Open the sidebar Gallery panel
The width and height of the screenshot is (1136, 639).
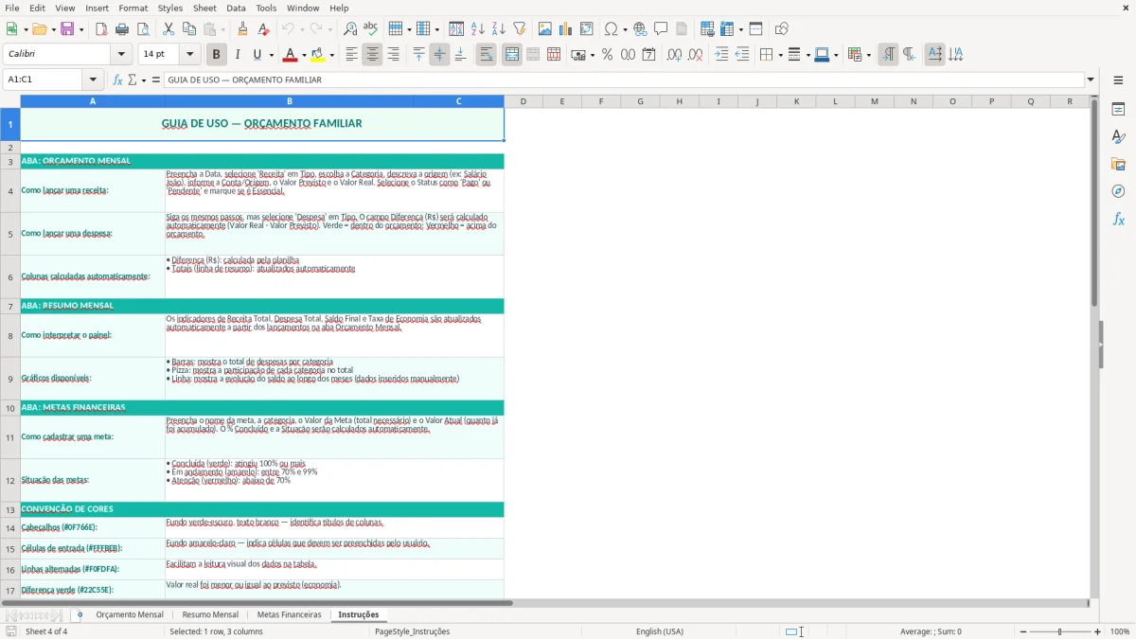click(1118, 164)
